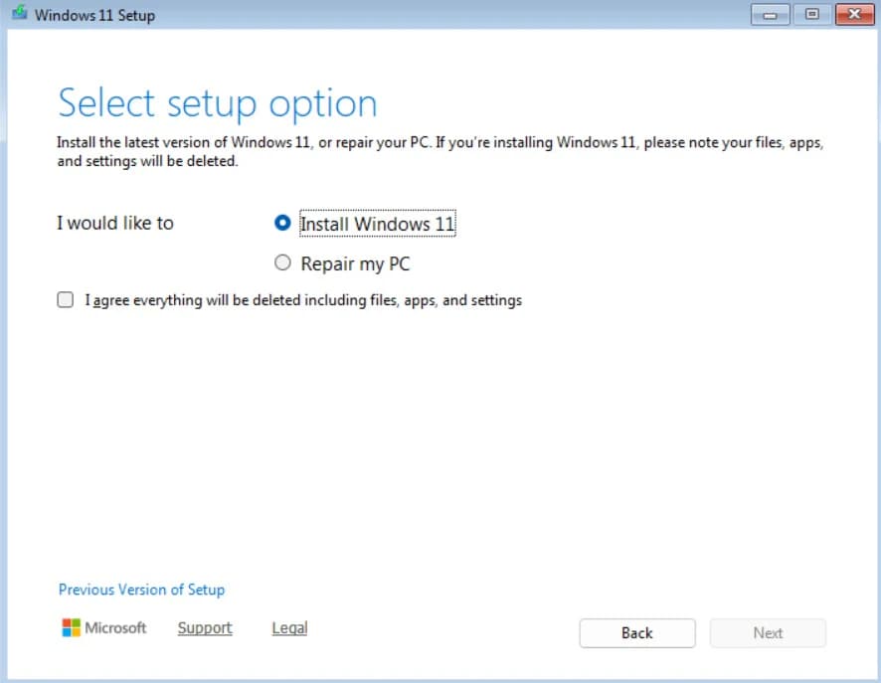Select the Install Windows 11 radio button

click(x=282, y=223)
